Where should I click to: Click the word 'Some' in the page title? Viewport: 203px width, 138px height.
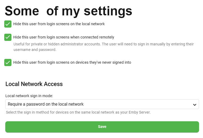(x=22, y=11)
